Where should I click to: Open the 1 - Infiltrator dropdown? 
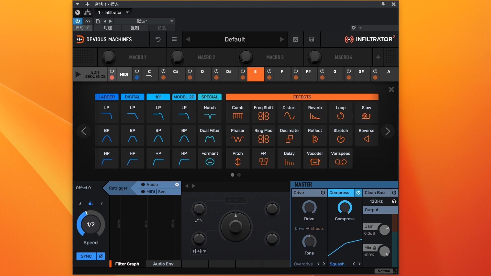[x=127, y=13]
